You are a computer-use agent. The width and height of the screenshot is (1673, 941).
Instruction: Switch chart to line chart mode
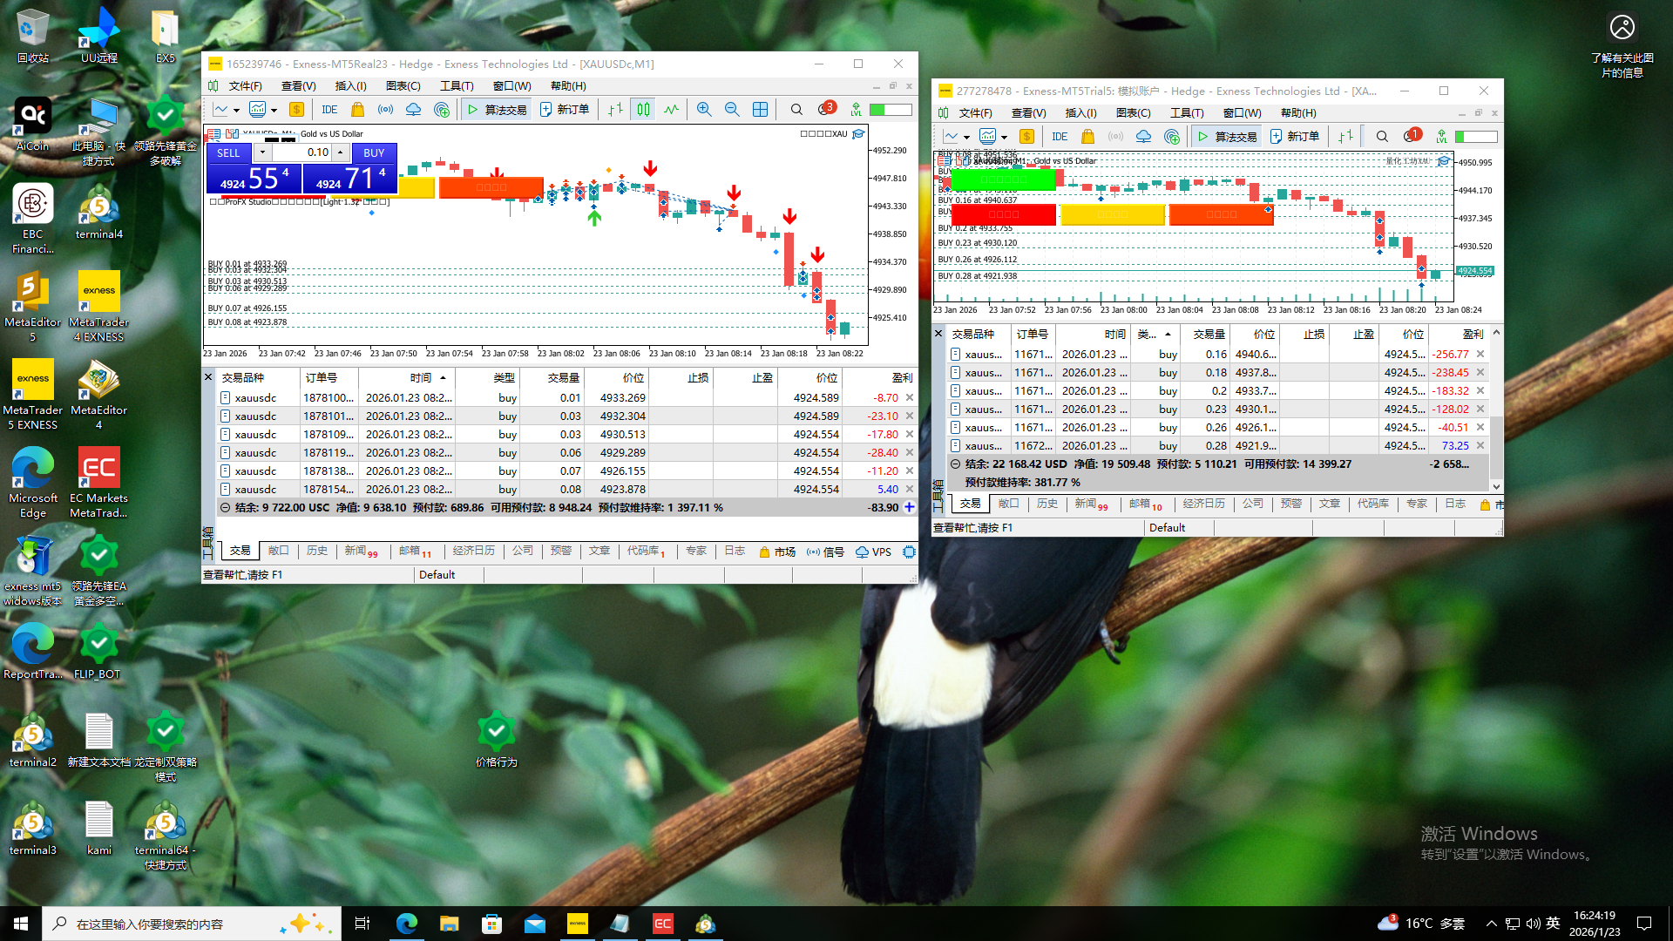coord(671,110)
